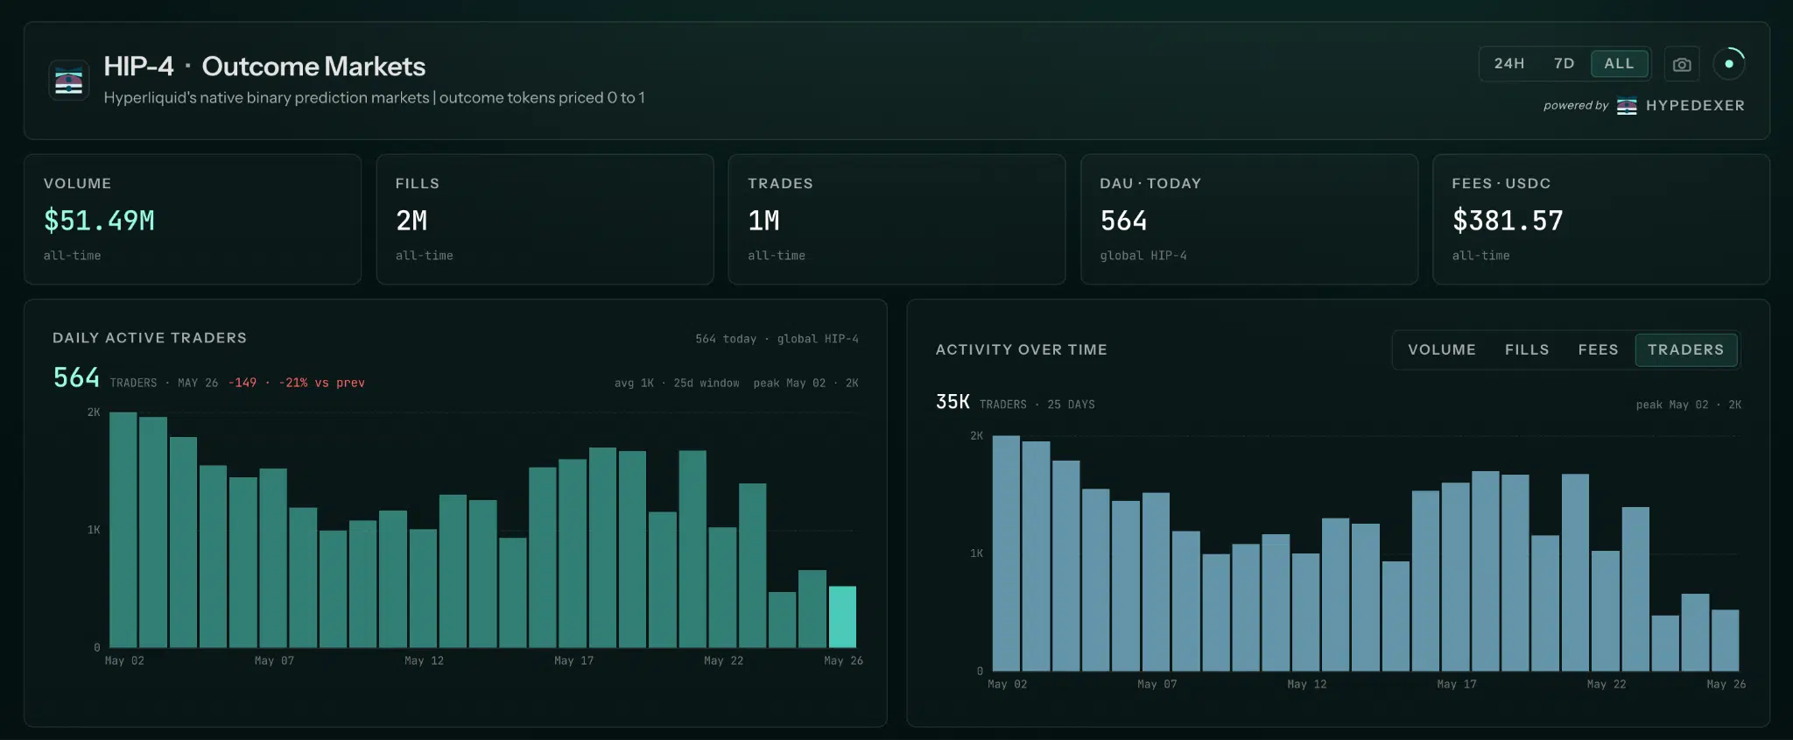Click the 564 value in DAU · TODAY card

tap(1123, 221)
